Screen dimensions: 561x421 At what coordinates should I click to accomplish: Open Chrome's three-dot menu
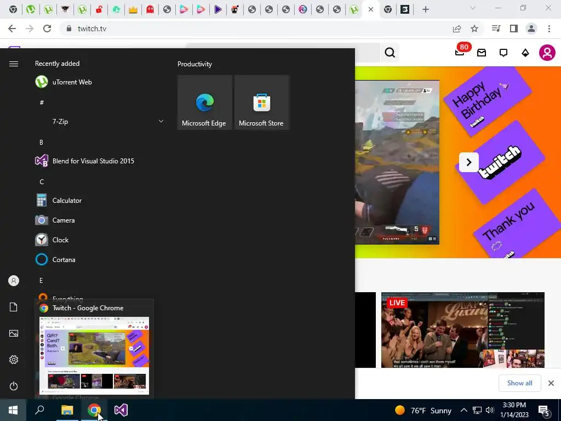point(549,29)
